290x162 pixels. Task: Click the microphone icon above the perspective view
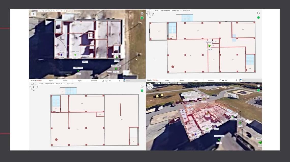click(236, 80)
